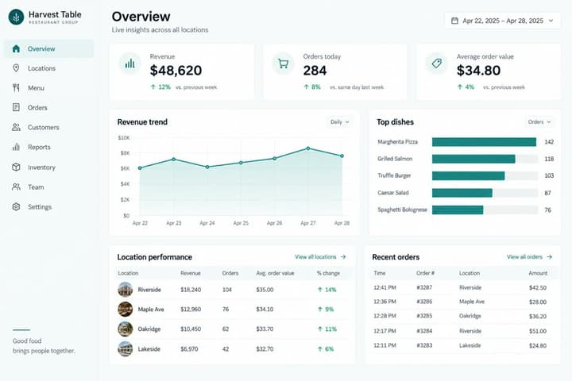Image resolution: width=572 pixels, height=381 pixels.
Task: Click the Inventory box icon
Action: [x=16, y=167]
